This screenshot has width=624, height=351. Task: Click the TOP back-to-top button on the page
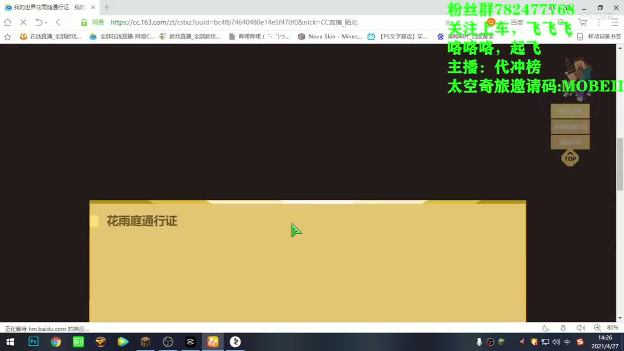coord(570,157)
